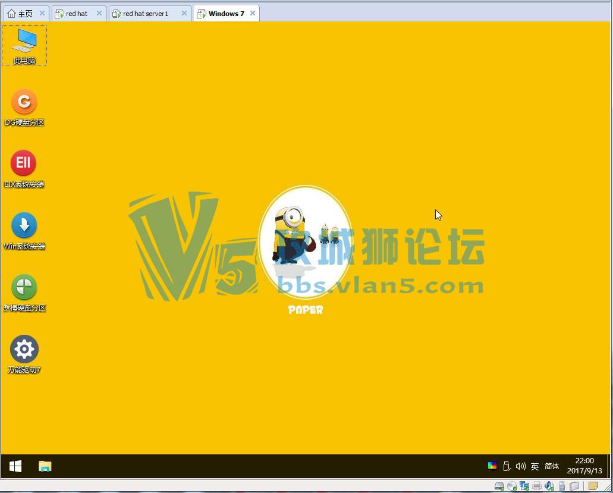This screenshot has height=493, width=613.
Task: Click the VMware USB controller status icon
Action: coord(562,486)
